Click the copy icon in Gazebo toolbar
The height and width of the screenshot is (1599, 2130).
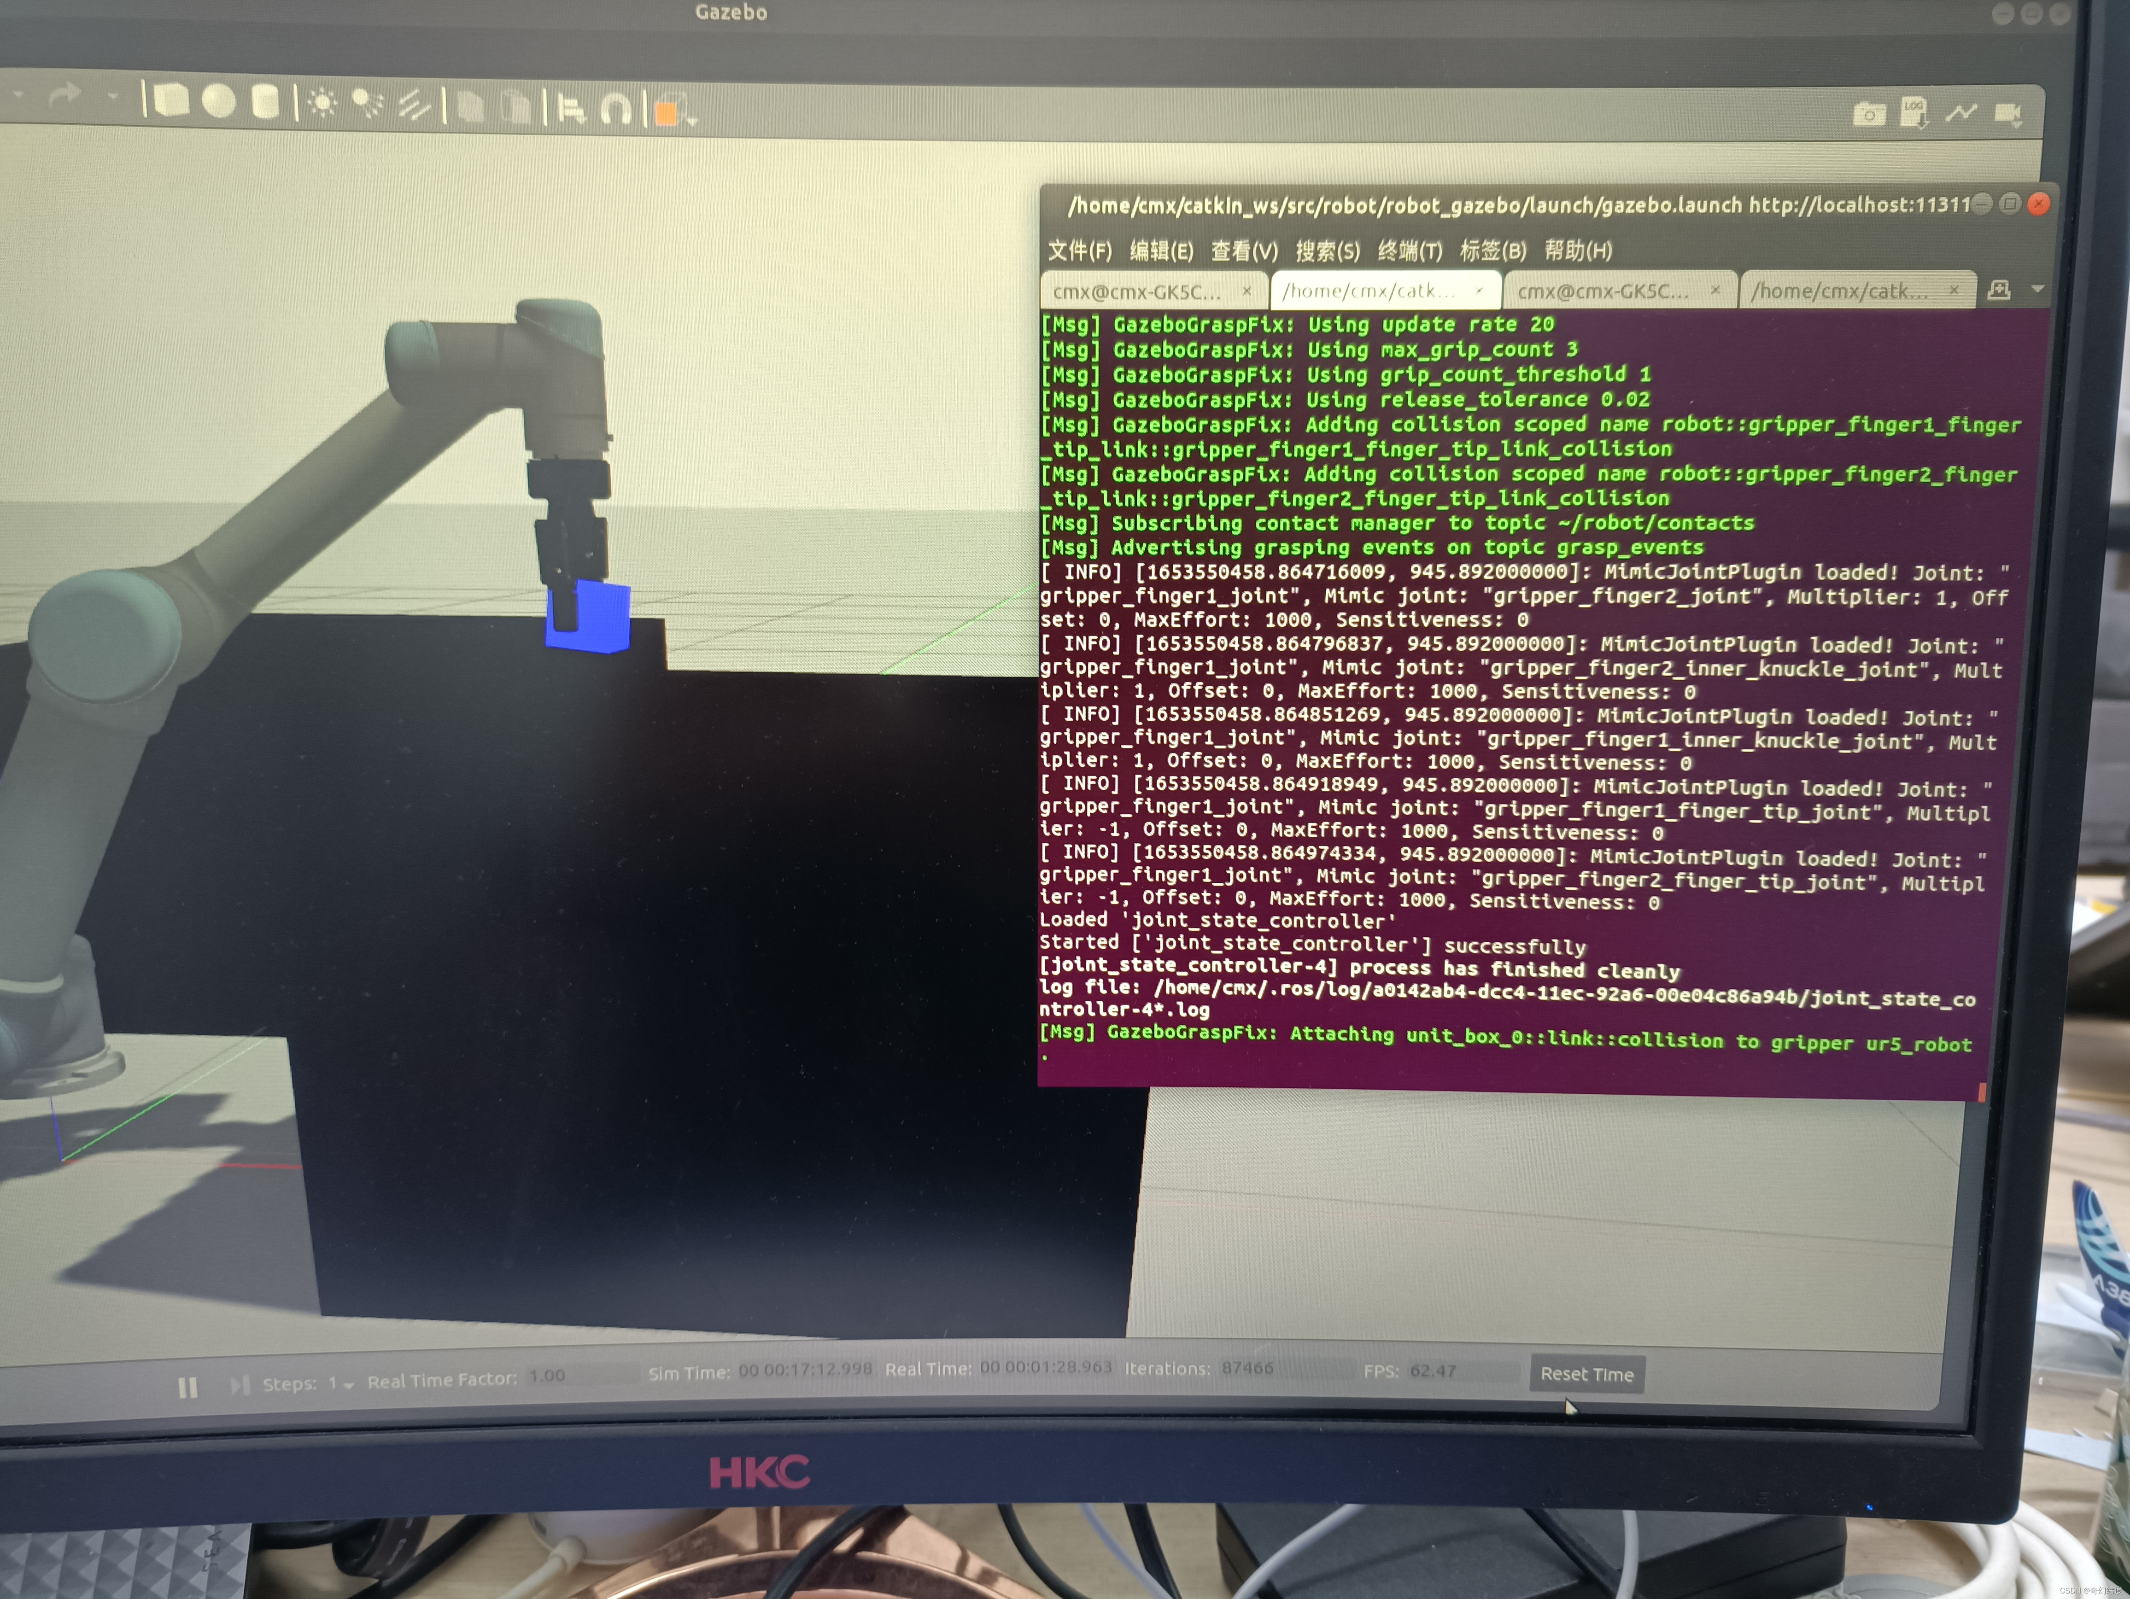point(471,107)
